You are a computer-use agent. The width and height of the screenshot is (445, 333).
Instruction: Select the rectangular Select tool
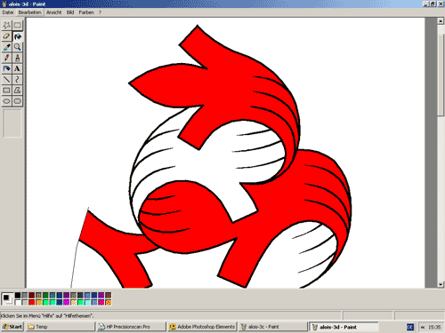18,25
